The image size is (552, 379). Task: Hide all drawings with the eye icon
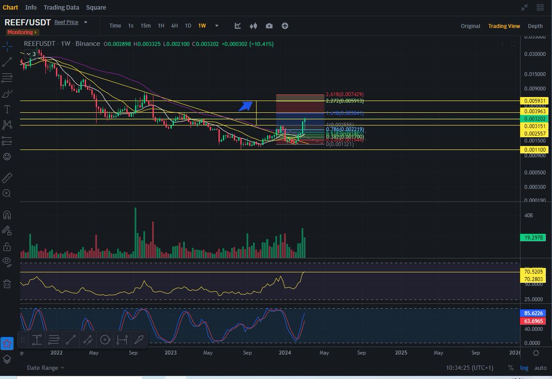pos(6,260)
